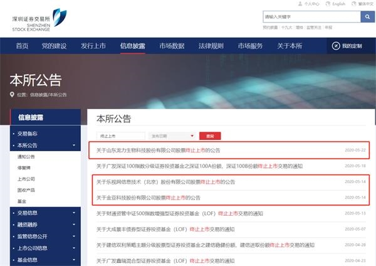
Task: Open 个人中心 personal center icon
Action: [x=300, y=4]
